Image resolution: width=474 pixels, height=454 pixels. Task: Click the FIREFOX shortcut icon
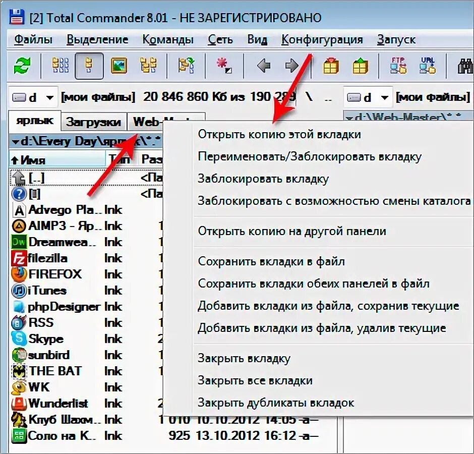click(19, 274)
